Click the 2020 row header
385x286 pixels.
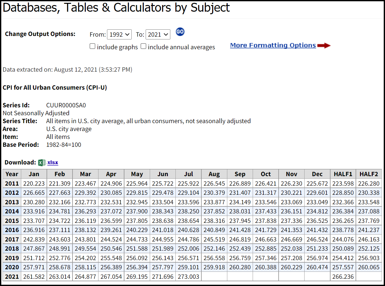click(x=12, y=267)
